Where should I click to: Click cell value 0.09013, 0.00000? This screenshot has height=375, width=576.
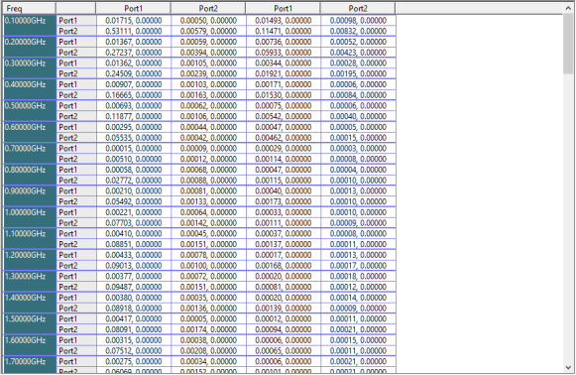tap(134, 266)
